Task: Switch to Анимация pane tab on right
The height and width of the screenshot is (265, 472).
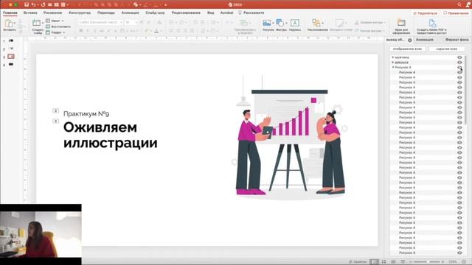Action: (x=425, y=40)
